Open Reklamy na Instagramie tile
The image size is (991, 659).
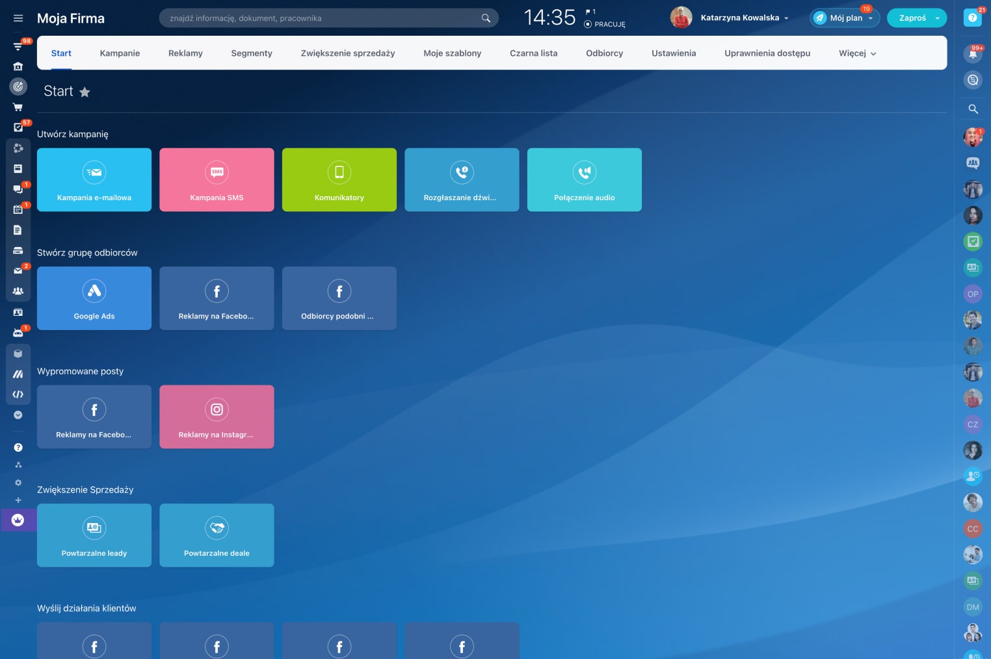(217, 417)
